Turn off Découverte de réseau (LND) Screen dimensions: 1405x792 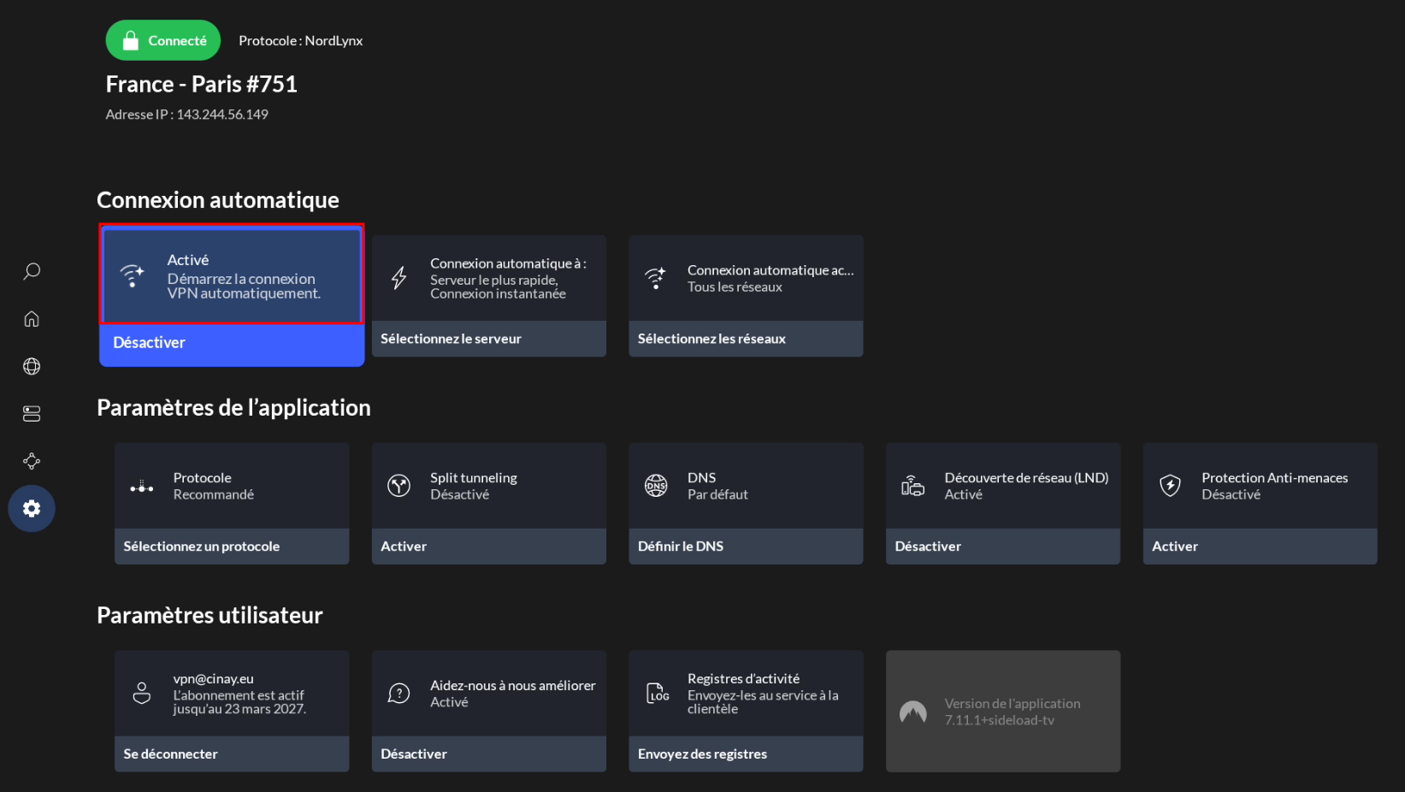(1002, 547)
